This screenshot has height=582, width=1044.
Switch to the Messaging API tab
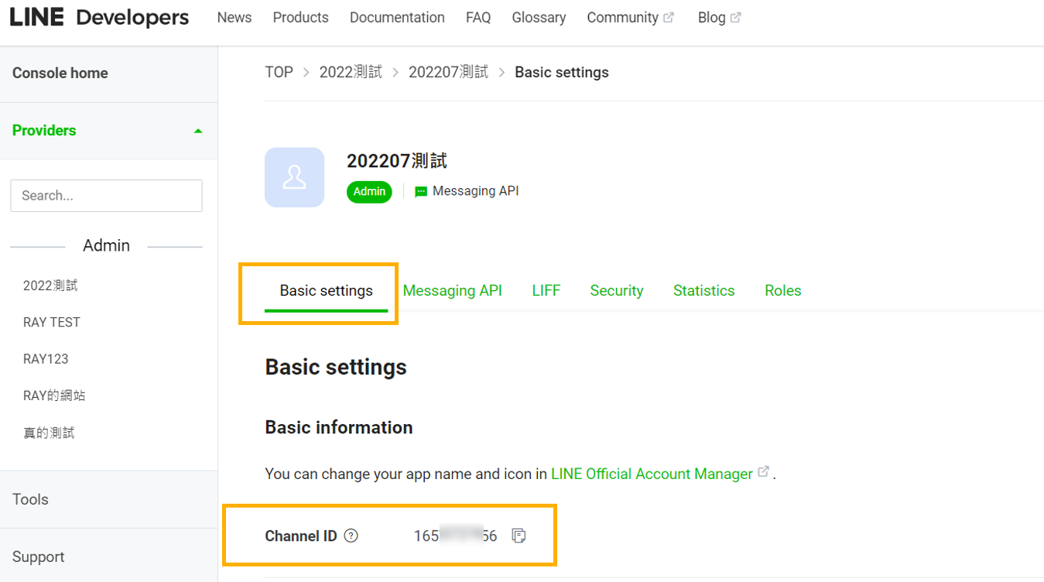click(x=453, y=290)
